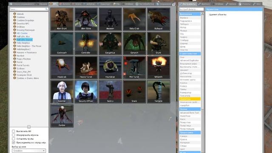
Task: Toggle the Оставлять трупы checkbox
Action: point(13,139)
